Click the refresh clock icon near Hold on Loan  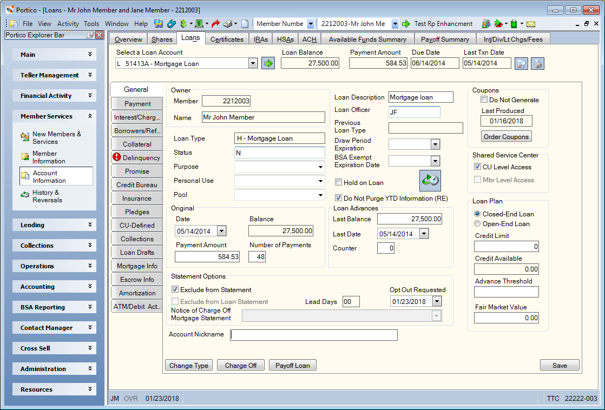[430, 181]
